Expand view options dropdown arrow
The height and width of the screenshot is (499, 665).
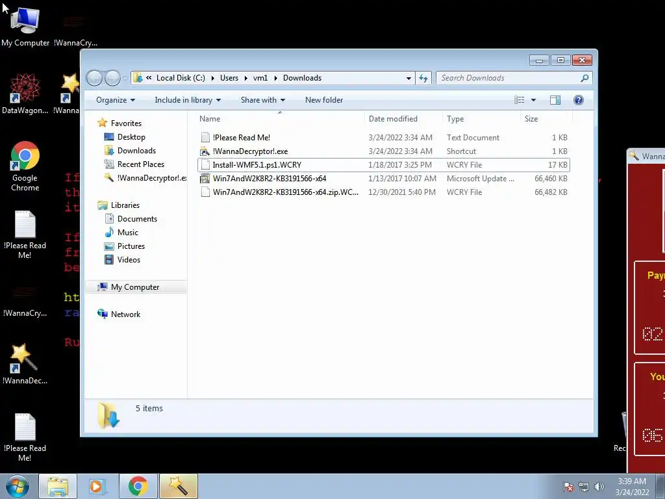(x=534, y=100)
